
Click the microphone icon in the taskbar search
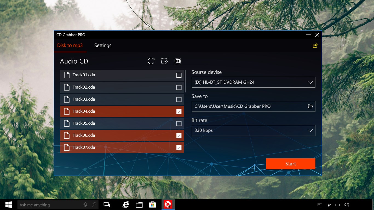tap(85, 205)
